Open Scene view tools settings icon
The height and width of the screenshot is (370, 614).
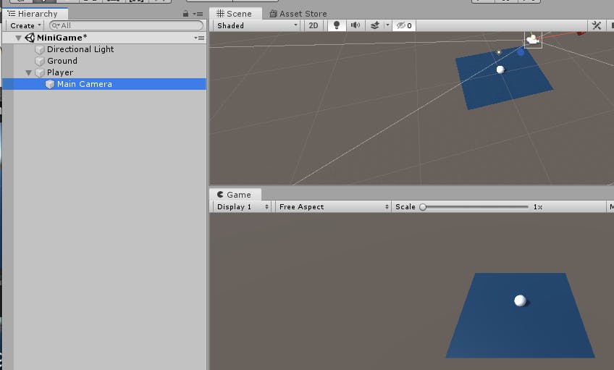(597, 25)
